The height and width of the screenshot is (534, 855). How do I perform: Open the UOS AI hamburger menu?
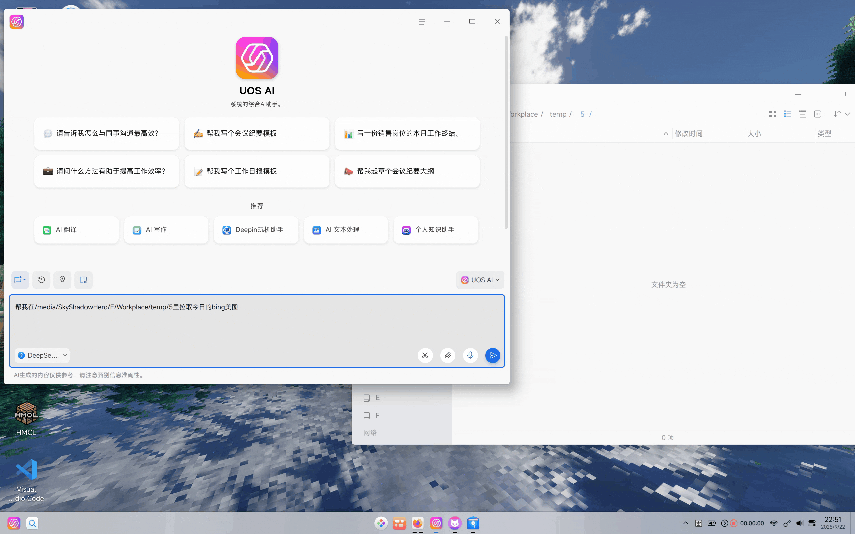[422, 22]
